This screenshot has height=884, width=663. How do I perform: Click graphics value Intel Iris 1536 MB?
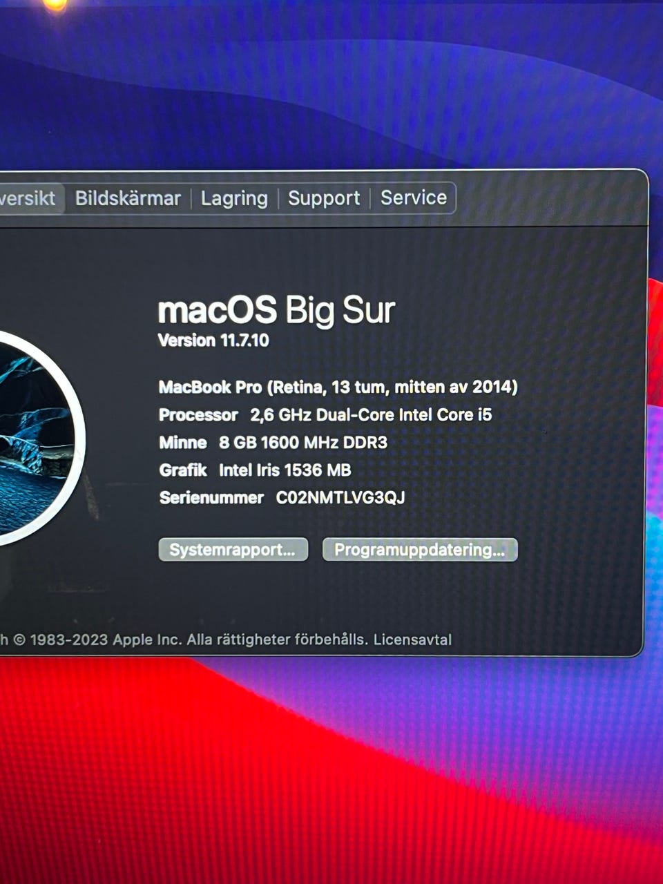tap(285, 470)
